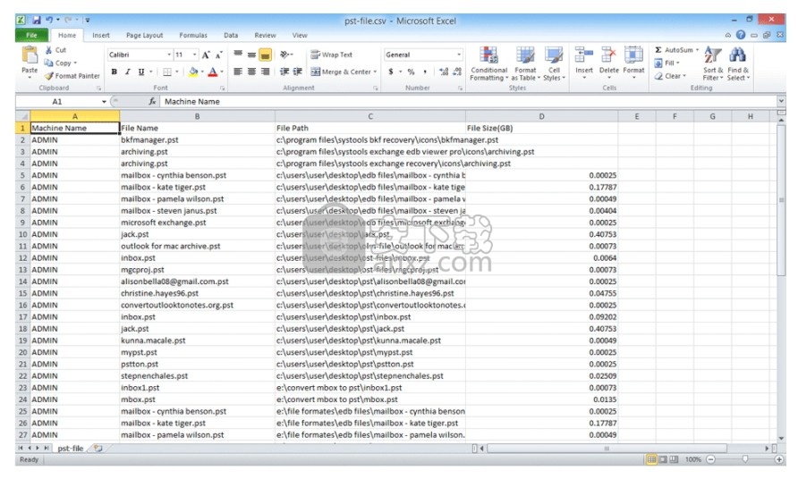Open Conditional Formatting menu

click(488, 63)
